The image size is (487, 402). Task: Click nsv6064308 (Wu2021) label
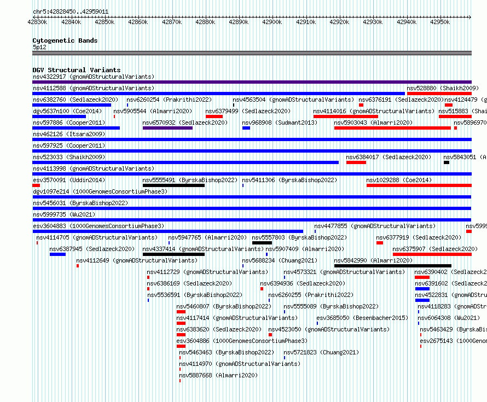pos(449,318)
